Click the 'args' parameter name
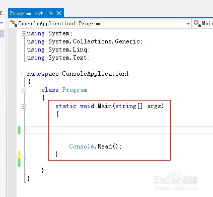The height and width of the screenshot is (197, 213). pyautogui.click(x=155, y=107)
